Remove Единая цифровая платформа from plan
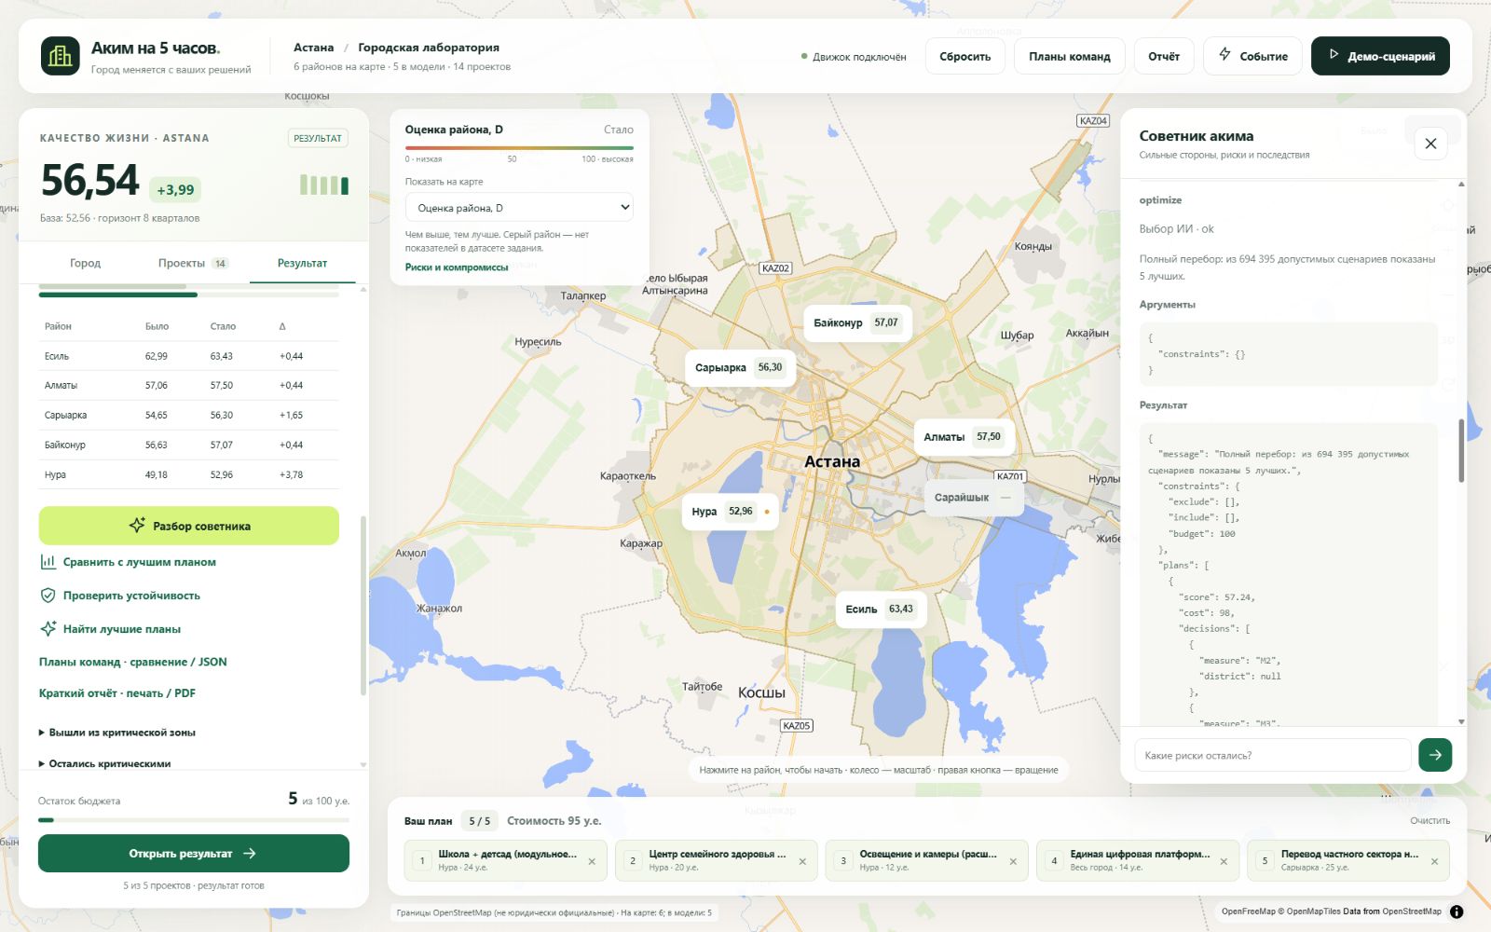Viewport: 1491px width, 932px height. click(1224, 861)
